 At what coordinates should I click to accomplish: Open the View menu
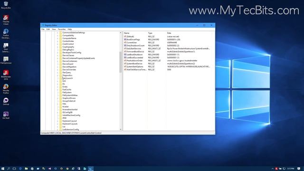54,29
